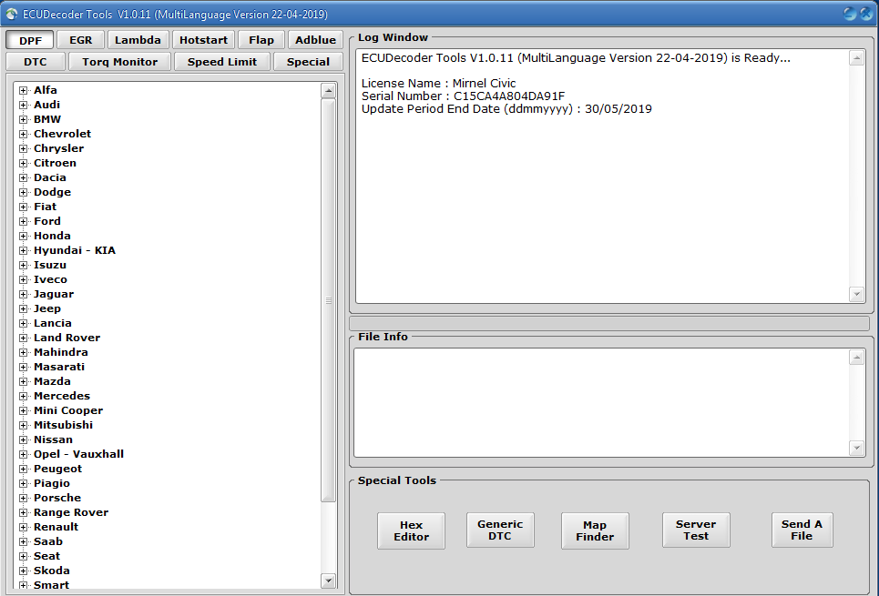Open the Torq Monitor tab

[x=120, y=62]
